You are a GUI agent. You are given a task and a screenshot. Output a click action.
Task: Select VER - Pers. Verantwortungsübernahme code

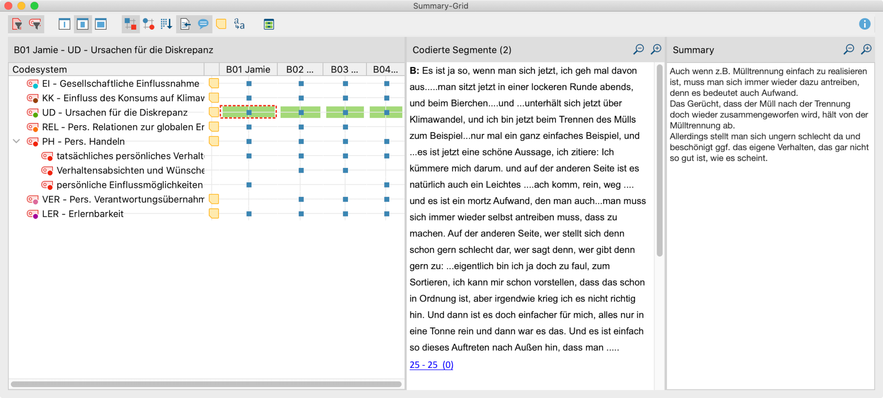pos(123,199)
